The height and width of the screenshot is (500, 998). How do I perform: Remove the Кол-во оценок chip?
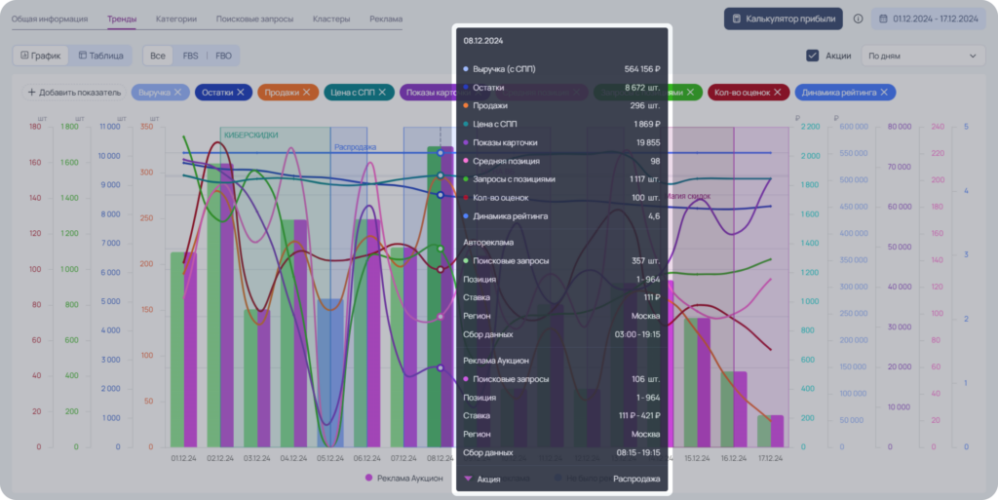point(777,93)
